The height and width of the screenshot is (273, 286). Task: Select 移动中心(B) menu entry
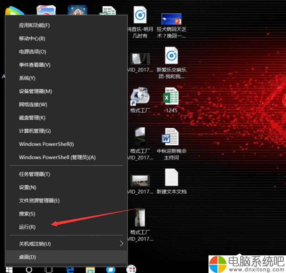click(66, 38)
